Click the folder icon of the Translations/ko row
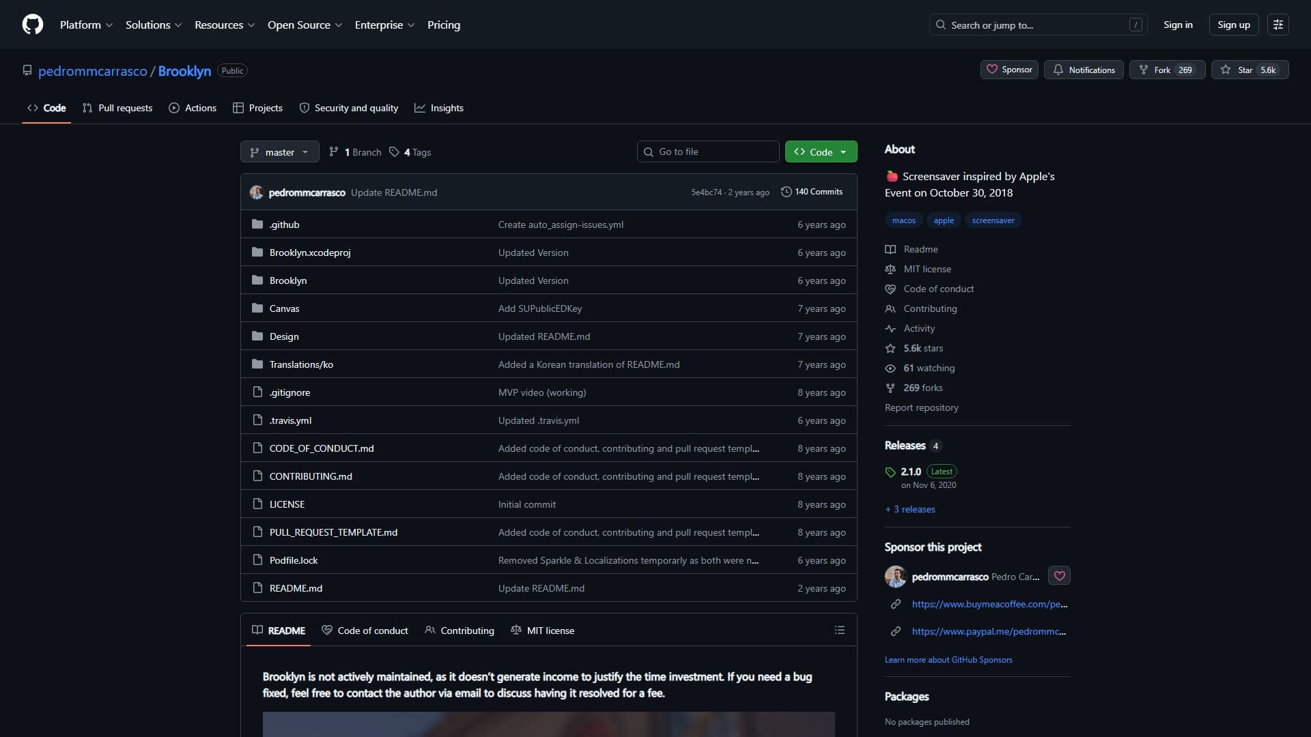The height and width of the screenshot is (737, 1311). point(257,364)
